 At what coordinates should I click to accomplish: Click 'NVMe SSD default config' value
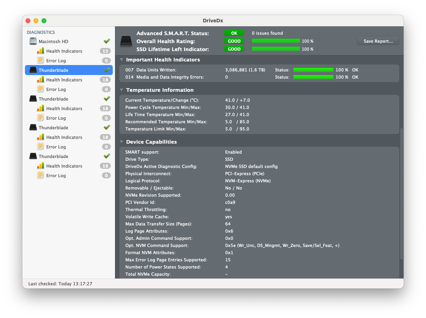tap(251, 166)
